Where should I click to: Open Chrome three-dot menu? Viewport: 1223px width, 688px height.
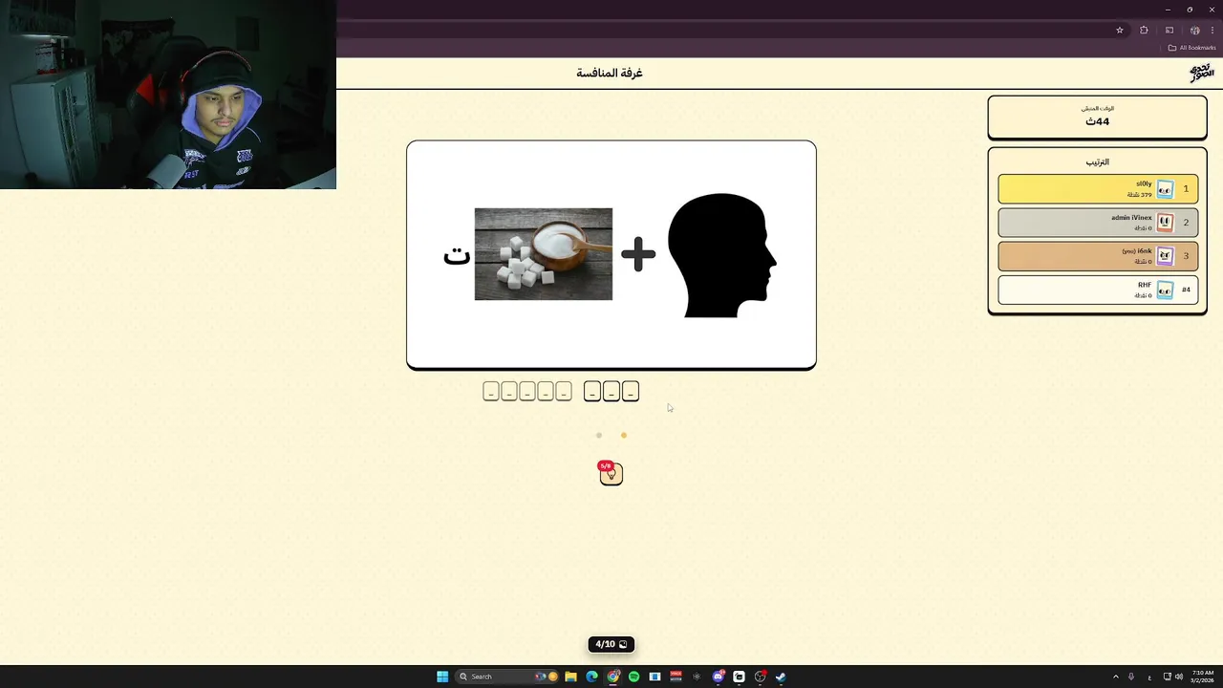tap(1212, 30)
